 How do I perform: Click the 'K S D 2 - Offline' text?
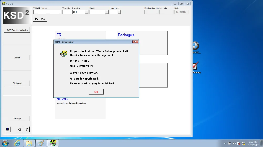pyautogui.click(x=80, y=61)
